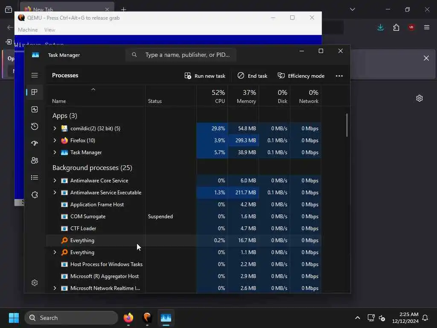Expand Microsoft Network Realtime row
Image resolution: width=437 pixels, height=328 pixels.
tap(55, 288)
